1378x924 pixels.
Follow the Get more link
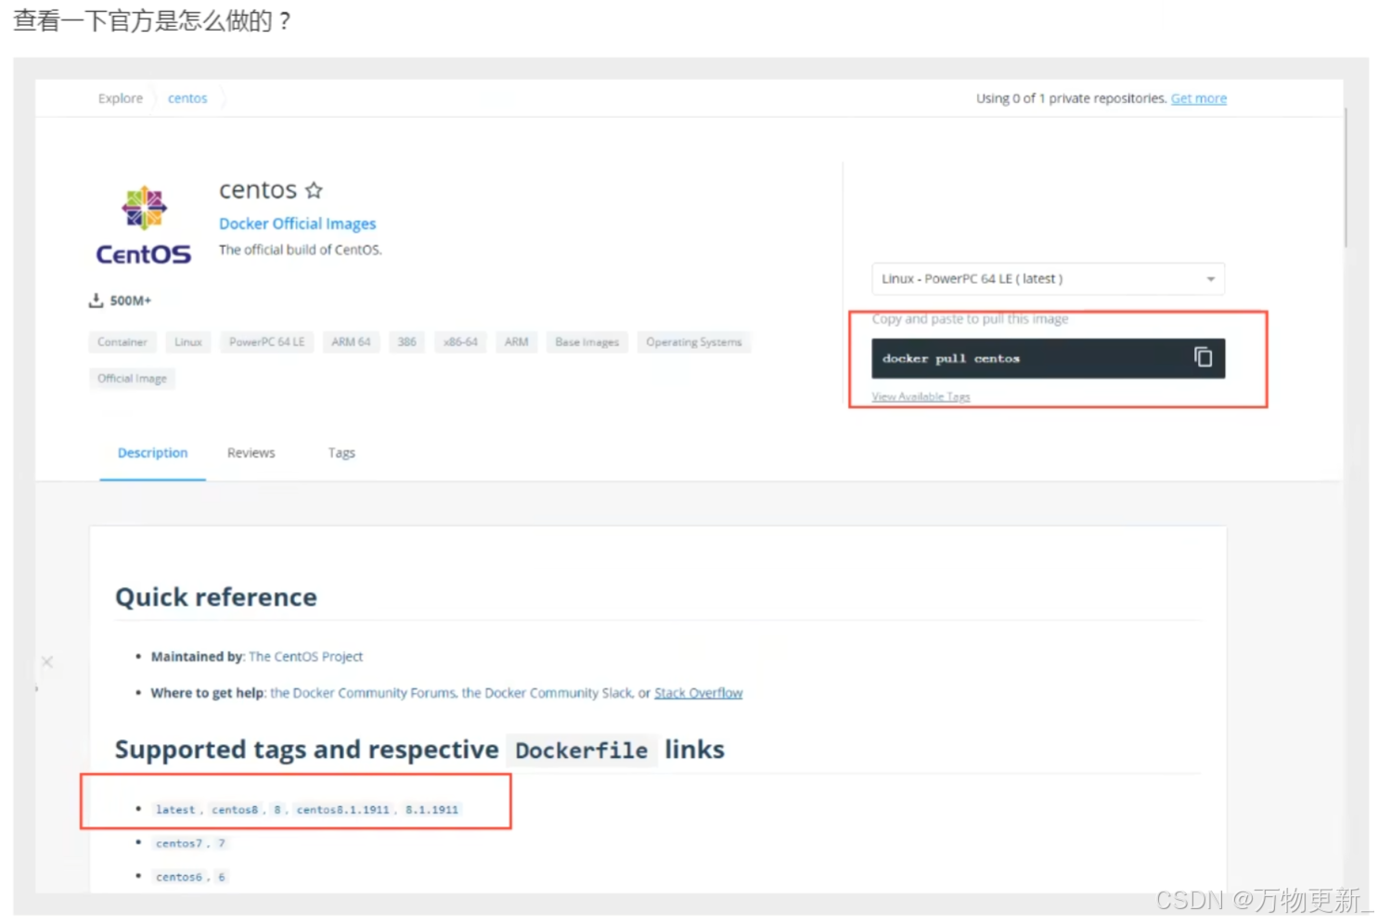point(1198,98)
